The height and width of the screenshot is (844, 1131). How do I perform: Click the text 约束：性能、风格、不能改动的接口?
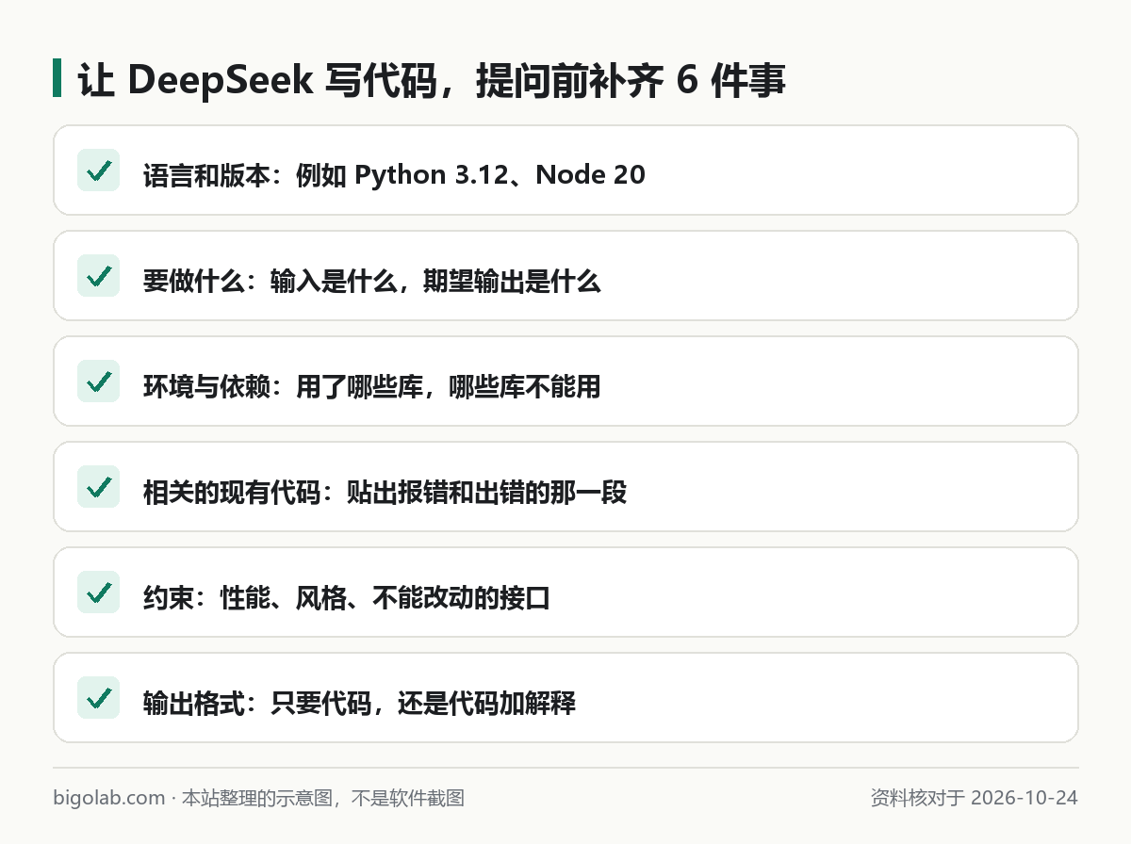point(347,597)
